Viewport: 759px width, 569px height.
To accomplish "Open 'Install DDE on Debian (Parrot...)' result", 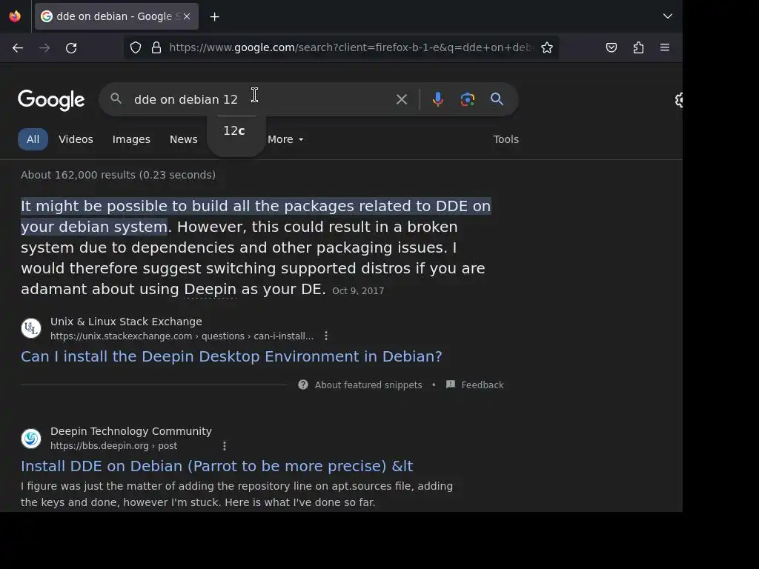I will click(x=217, y=466).
